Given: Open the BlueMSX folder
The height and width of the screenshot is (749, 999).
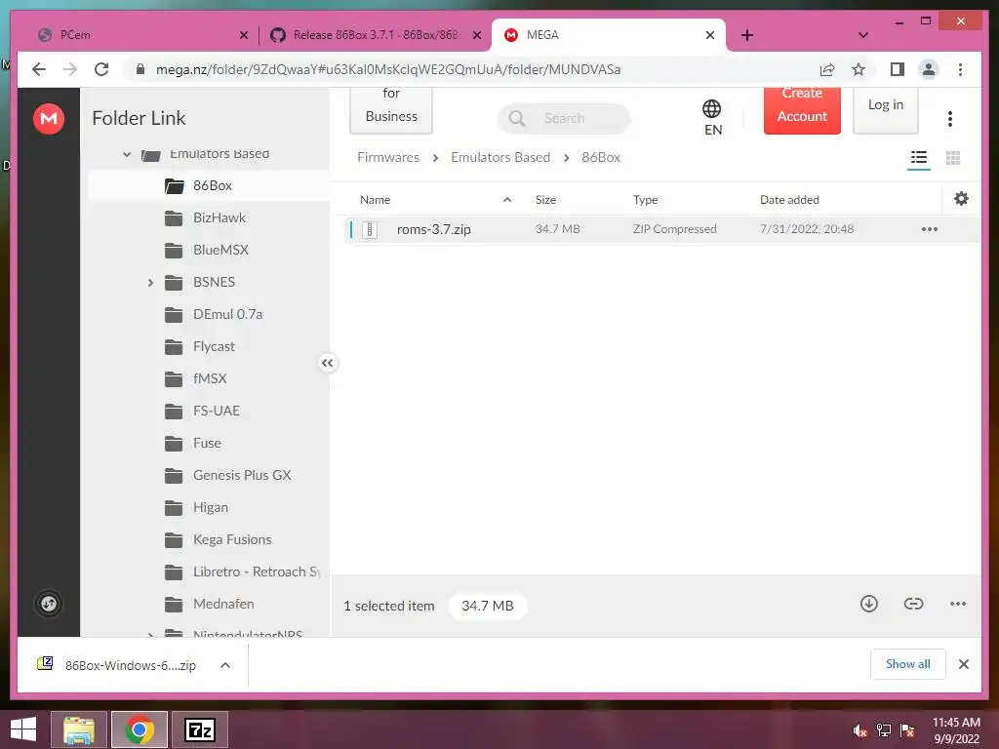Looking at the screenshot, I should click(x=220, y=251).
